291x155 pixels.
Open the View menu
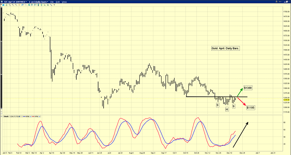click(x=64, y=2)
